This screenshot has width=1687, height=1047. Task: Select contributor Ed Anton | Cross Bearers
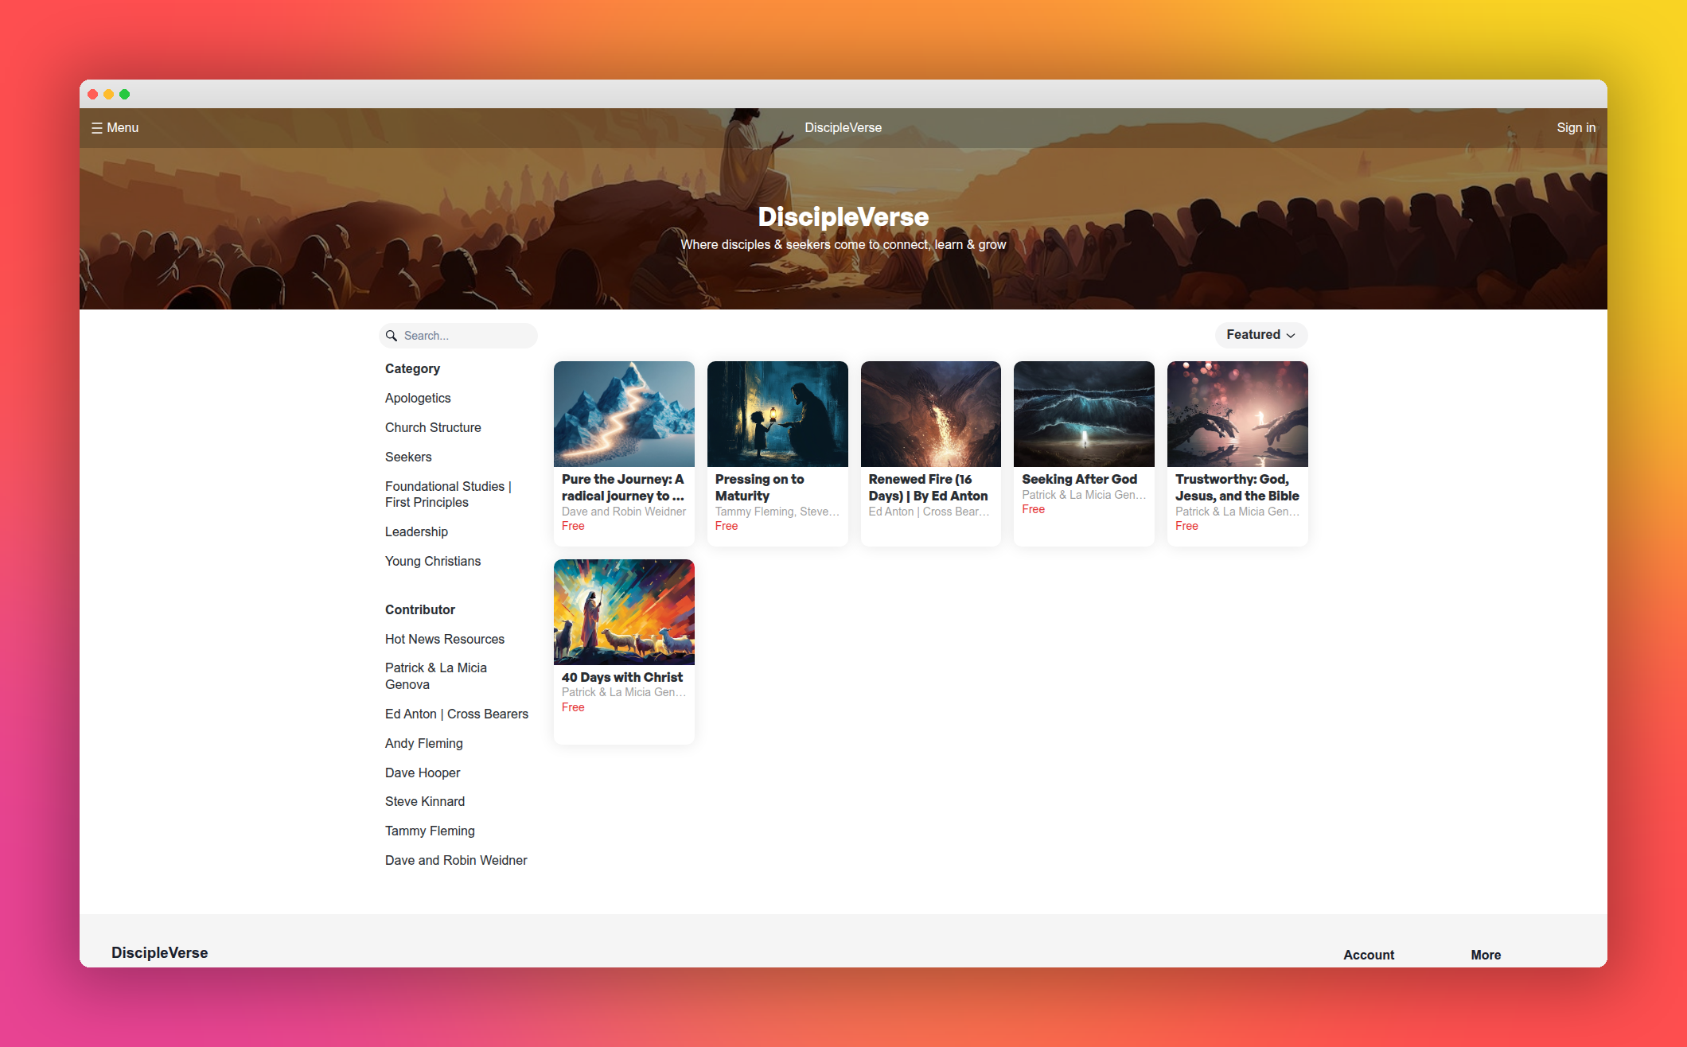tap(457, 714)
